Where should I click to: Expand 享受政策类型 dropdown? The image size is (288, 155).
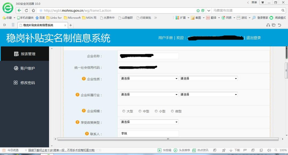[149, 122]
